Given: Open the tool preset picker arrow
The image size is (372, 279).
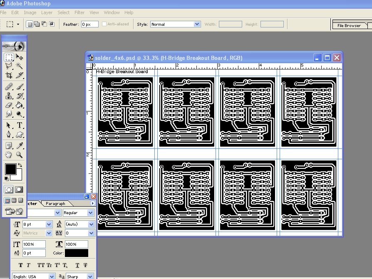Looking at the screenshot, I should pyautogui.click(x=18, y=24).
